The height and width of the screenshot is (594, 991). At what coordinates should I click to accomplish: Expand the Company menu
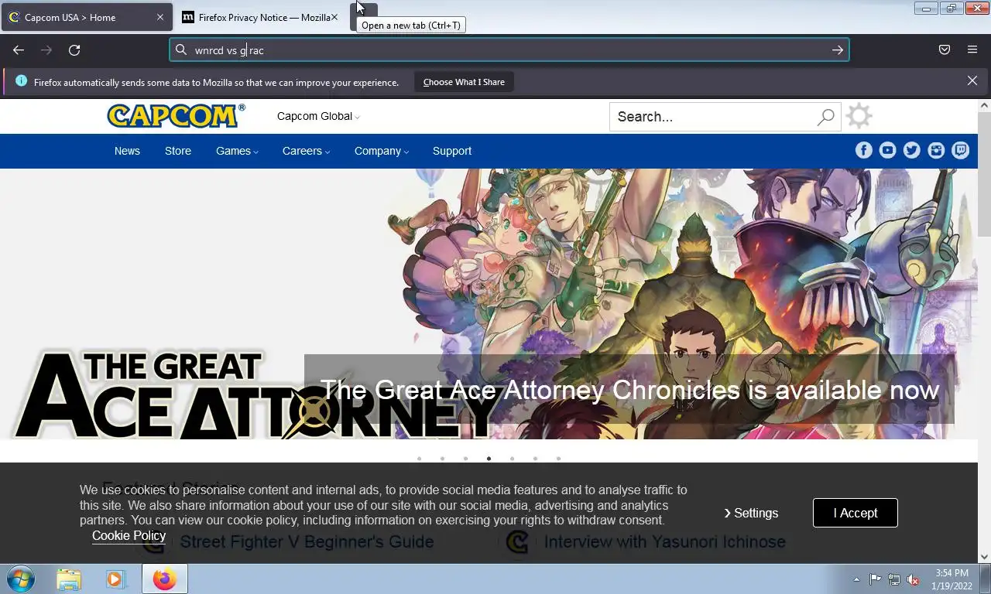tap(382, 151)
